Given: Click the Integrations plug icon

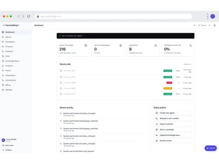Looking at the screenshot, I should [3, 75].
